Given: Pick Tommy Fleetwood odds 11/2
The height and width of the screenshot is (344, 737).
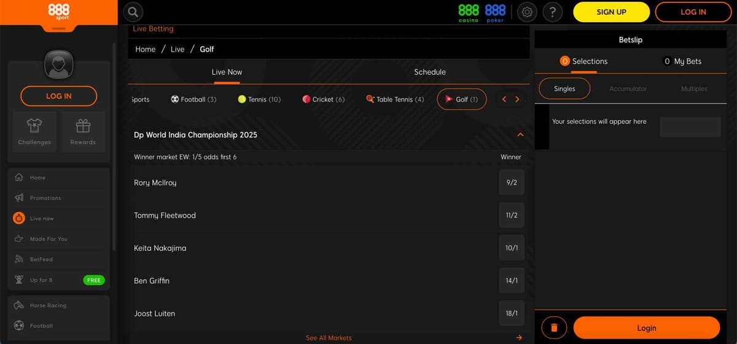Looking at the screenshot, I should click(x=512, y=215).
